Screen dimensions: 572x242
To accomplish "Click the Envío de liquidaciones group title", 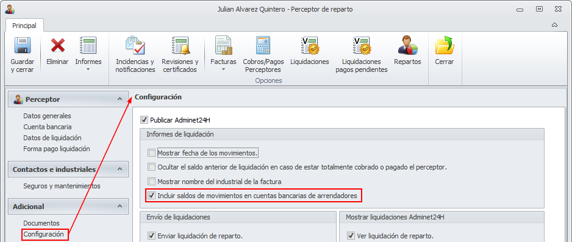I will (179, 217).
